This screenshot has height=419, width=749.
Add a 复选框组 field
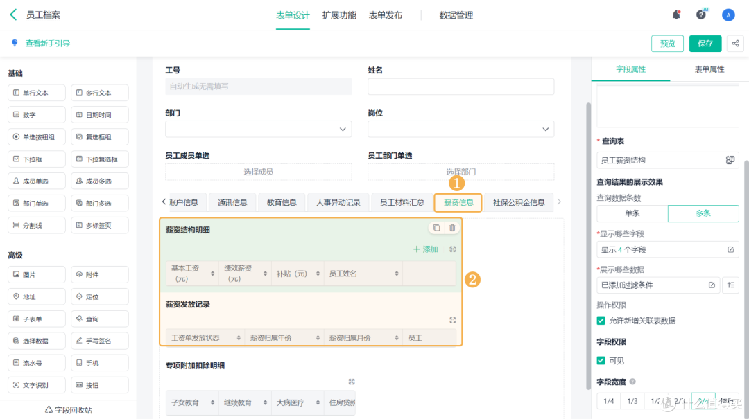click(x=100, y=136)
